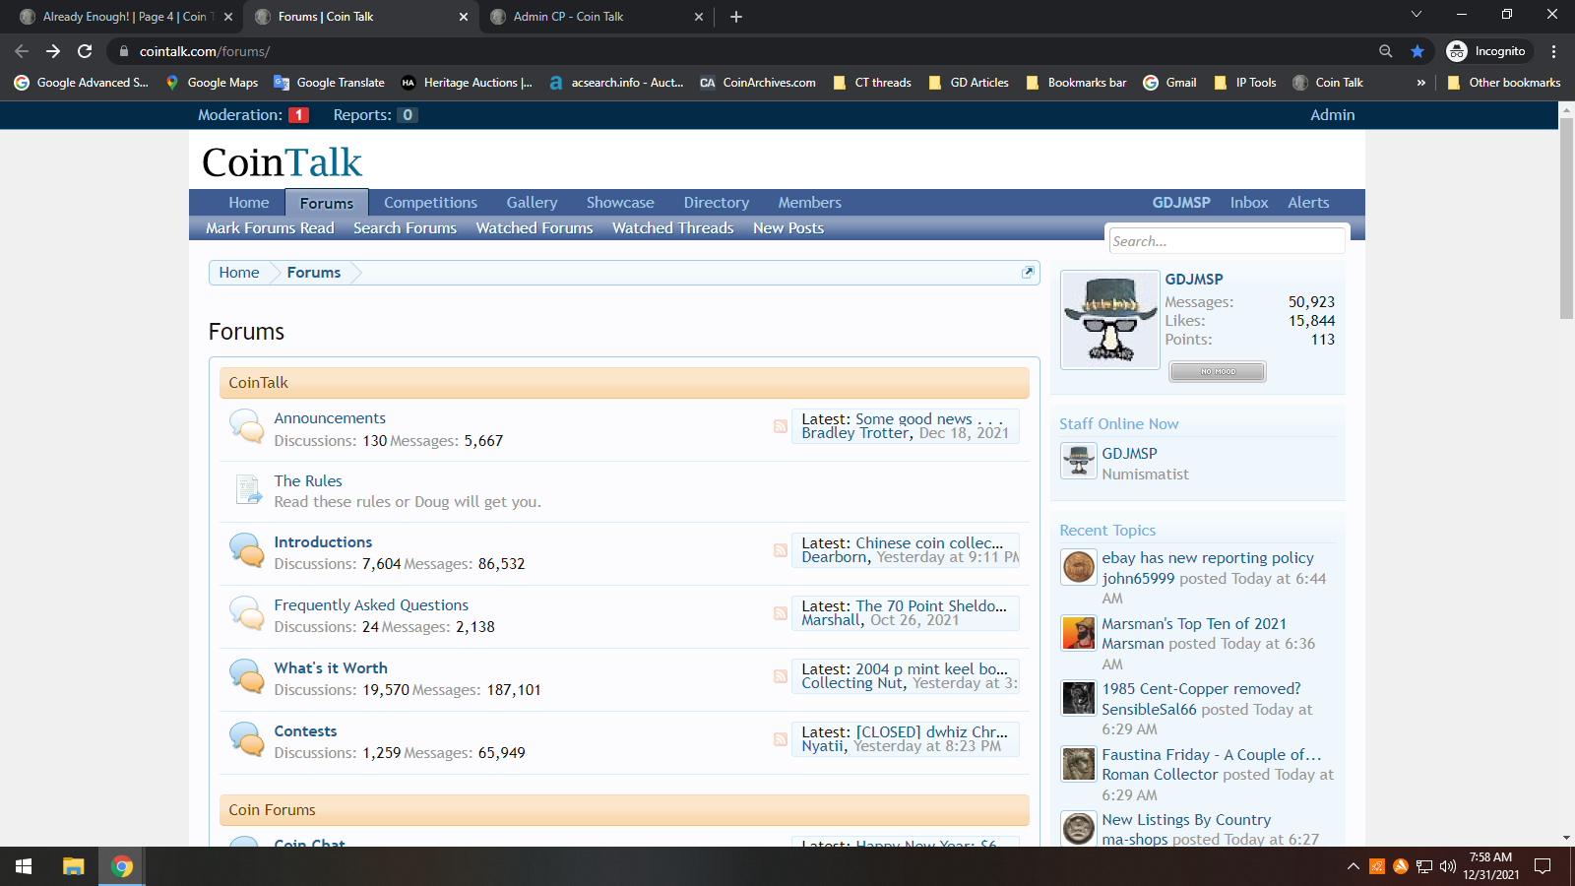Open the Home navigation tab
The width and height of the screenshot is (1575, 886).
click(249, 203)
